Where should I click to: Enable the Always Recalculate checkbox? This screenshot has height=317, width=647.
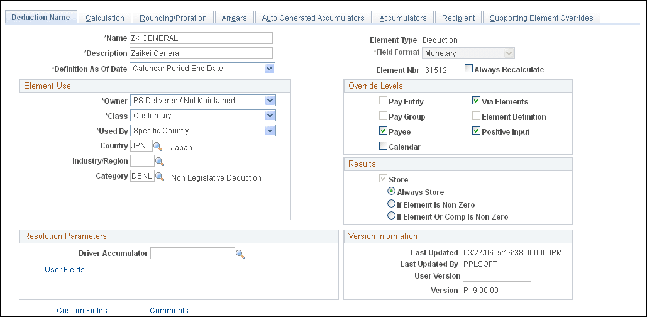[468, 69]
